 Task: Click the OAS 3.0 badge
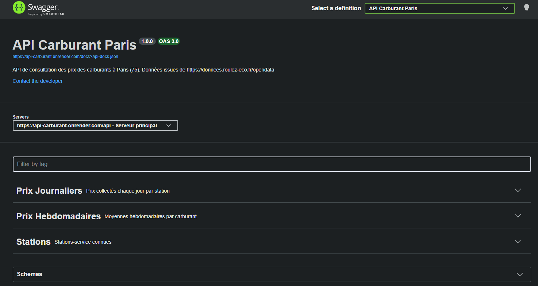click(x=169, y=41)
